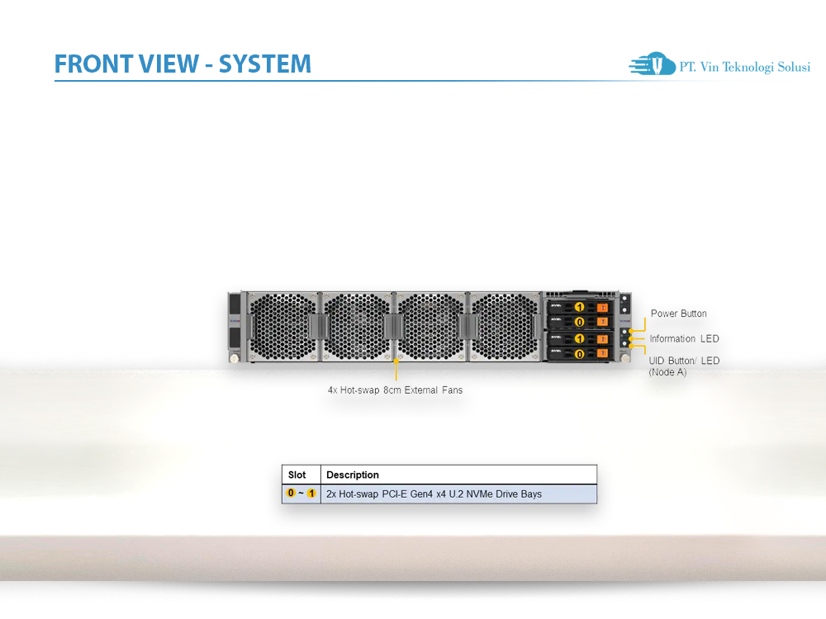Click the yellow 0 badge in Slot cell
826x619 pixels.
[x=291, y=494]
